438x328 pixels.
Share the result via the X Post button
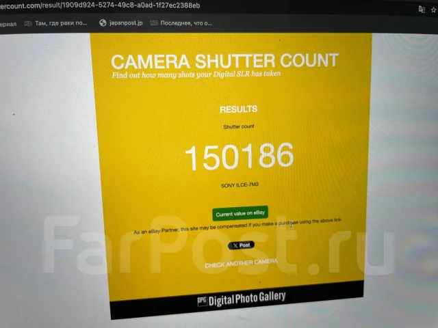pos(242,245)
